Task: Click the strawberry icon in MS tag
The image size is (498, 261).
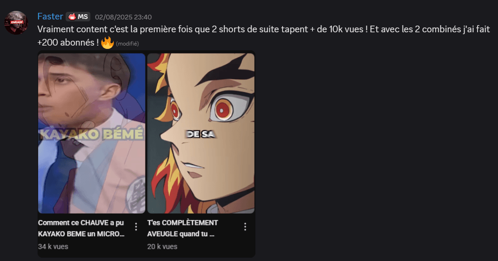Action: click(72, 17)
